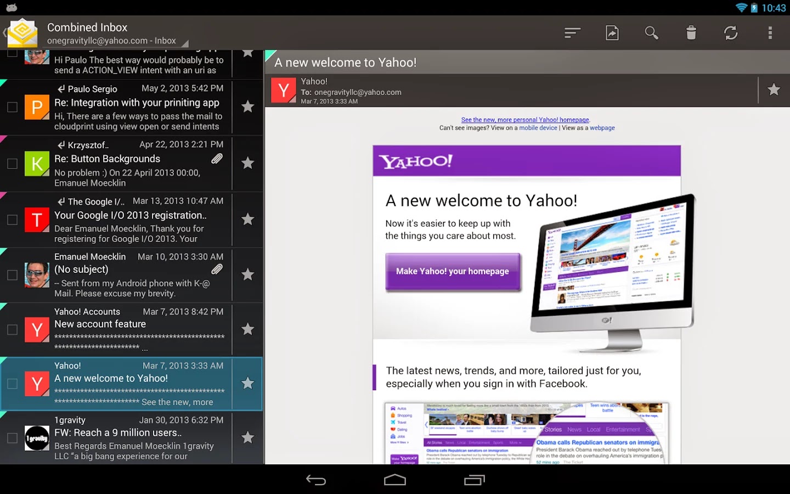Check the New account feature checkbox
790x494 pixels.
pos(12,329)
